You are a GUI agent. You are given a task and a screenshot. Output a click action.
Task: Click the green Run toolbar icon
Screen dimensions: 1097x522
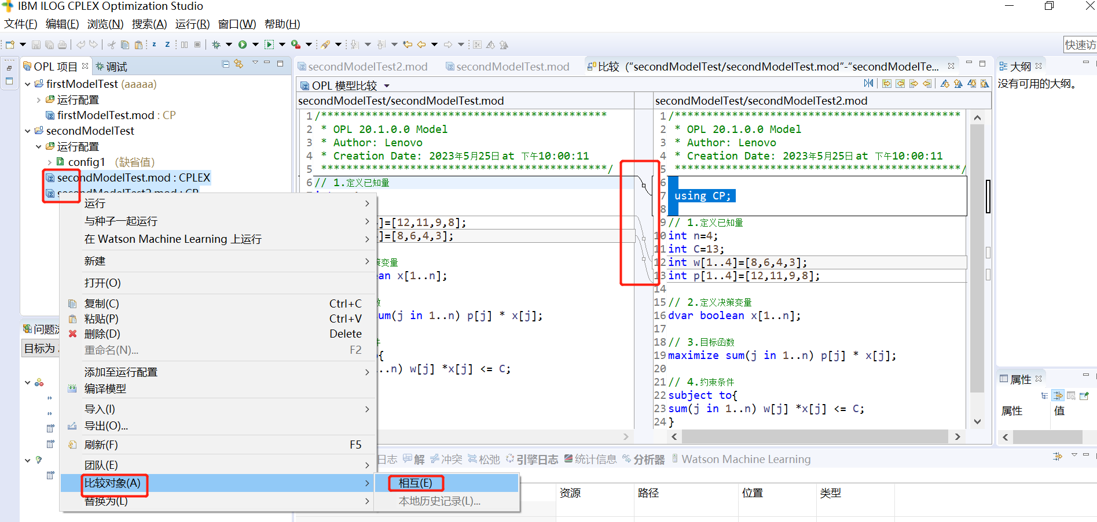[x=243, y=45]
